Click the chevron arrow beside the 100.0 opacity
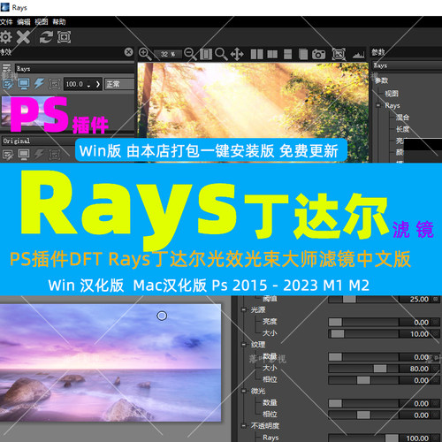Viewport: 442px width, 442px height. click(98, 84)
